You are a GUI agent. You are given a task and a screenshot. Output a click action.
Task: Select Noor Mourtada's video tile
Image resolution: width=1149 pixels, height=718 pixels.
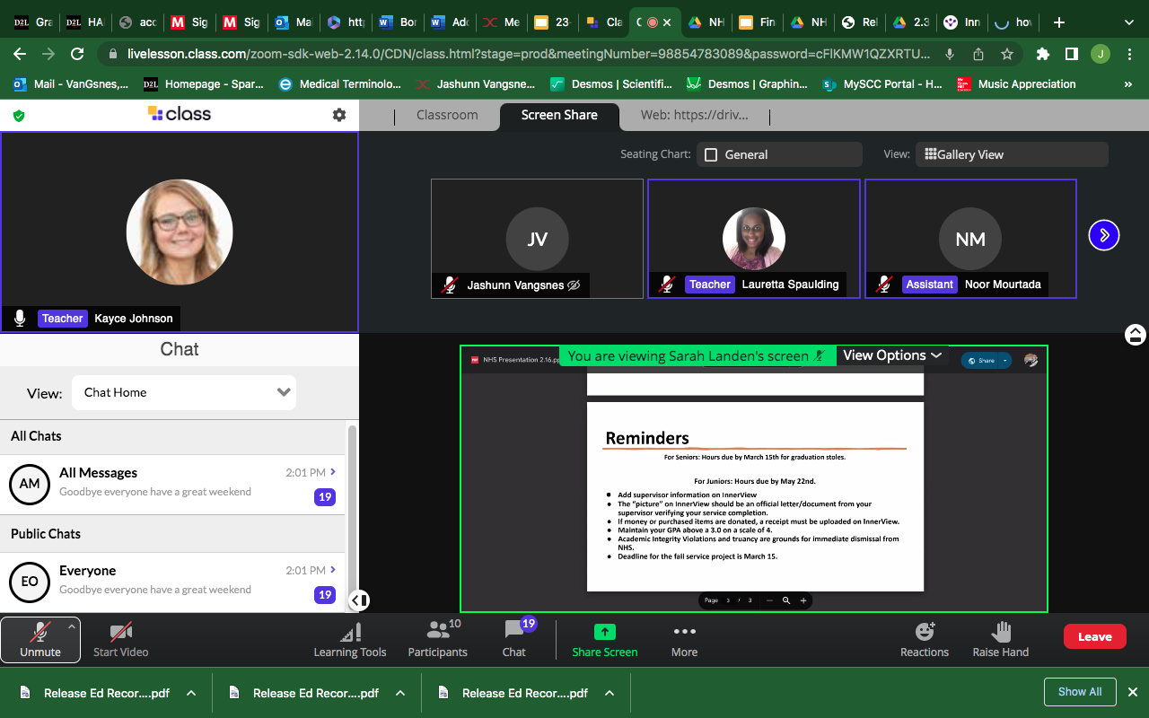pyautogui.click(x=970, y=239)
